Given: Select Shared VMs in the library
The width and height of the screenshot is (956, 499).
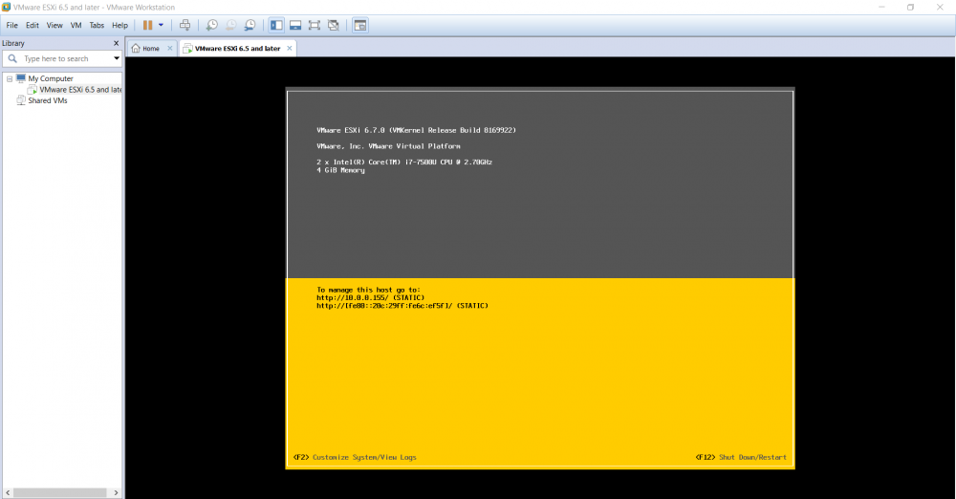Looking at the screenshot, I should [48, 100].
